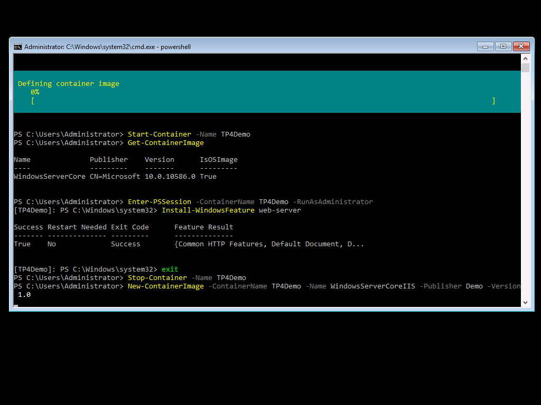541x405 pixels.
Task: Click the scrollbar up arrow
Action: click(x=526, y=59)
